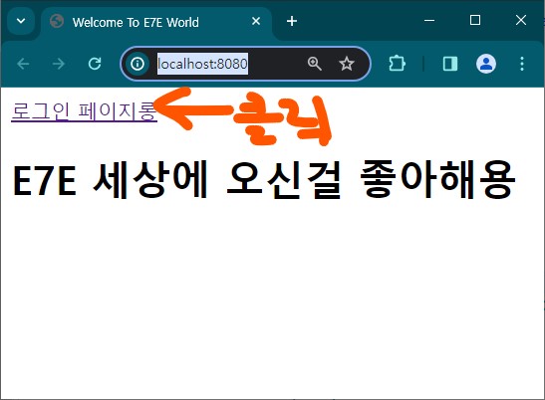
Task: Go back to the previous page
Action: (x=23, y=64)
